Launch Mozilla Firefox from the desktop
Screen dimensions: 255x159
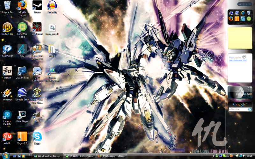click(x=22, y=9)
